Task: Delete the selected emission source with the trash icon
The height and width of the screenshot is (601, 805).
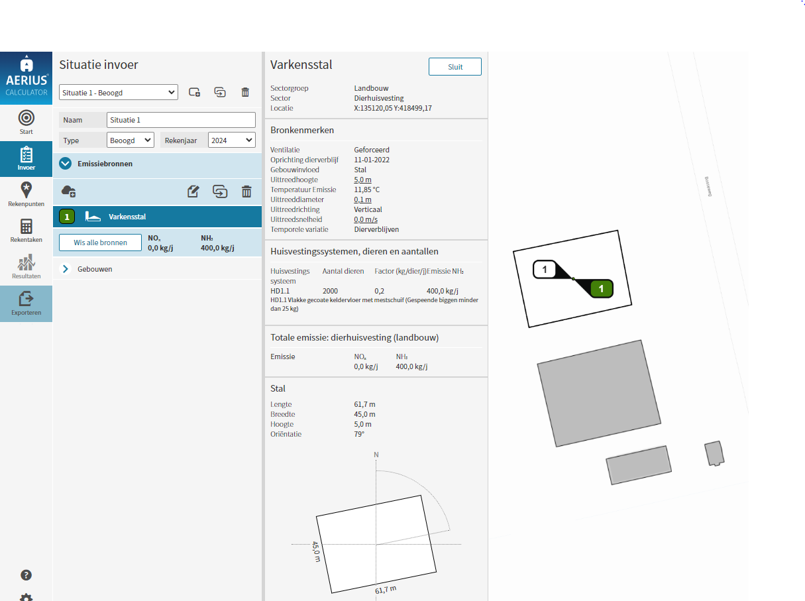Action: point(246,191)
